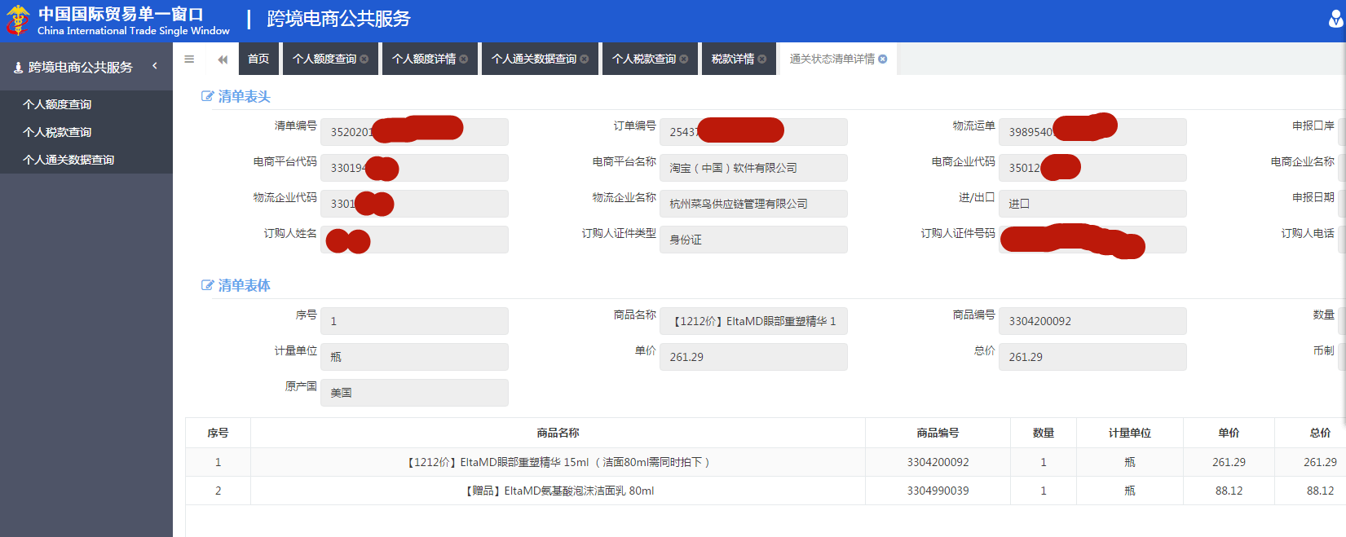Click the 商品名称 column header in table

tap(558, 433)
